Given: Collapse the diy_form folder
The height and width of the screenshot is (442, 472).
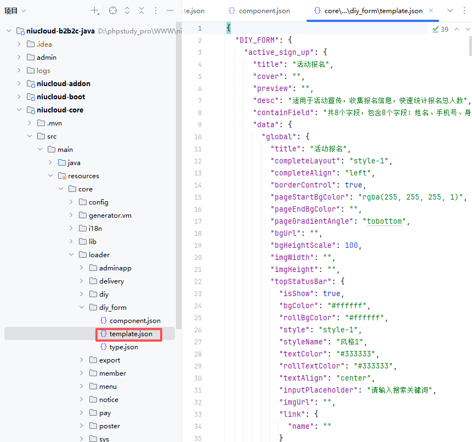Looking at the screenshot, I should coord(82,308).
